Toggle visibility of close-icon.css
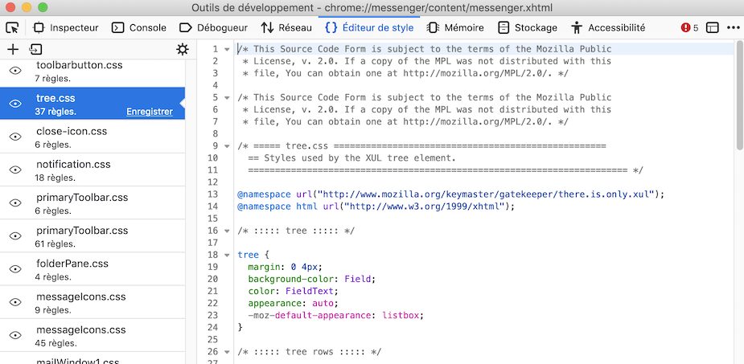 [15, 137]
